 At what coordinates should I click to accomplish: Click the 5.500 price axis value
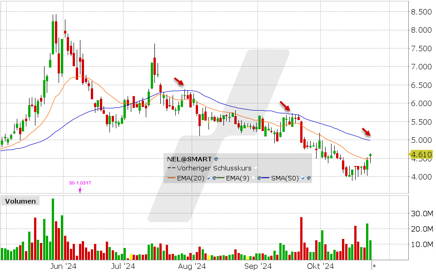pyautogui.click(x=421, y=122)
